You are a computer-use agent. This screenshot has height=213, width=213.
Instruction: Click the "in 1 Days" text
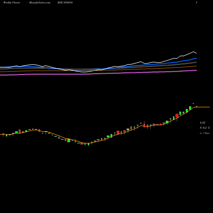205,133
